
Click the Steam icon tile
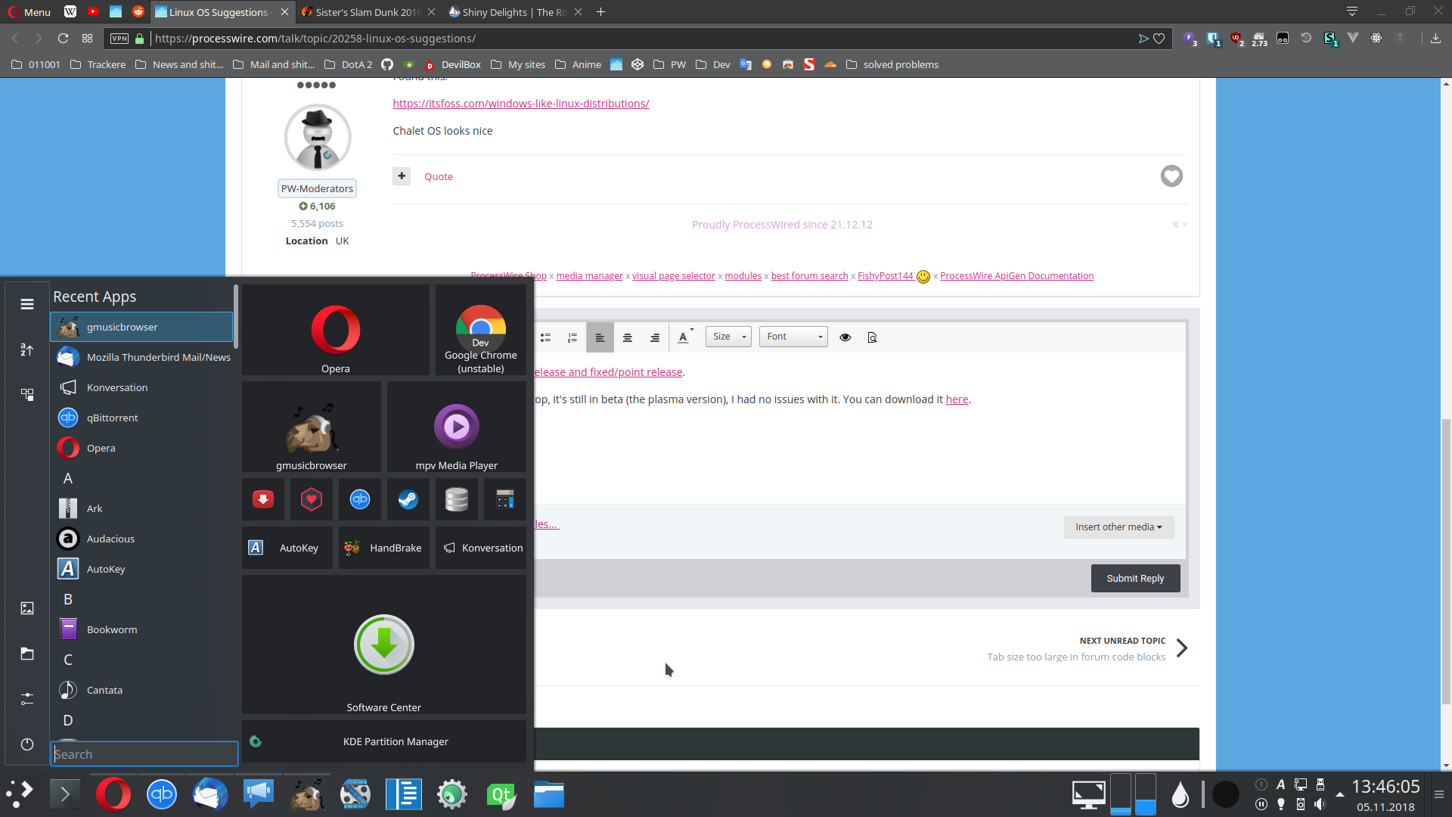[408, 499]
